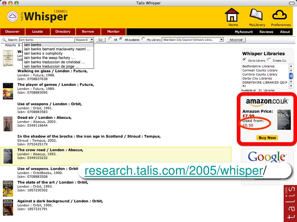
Task: Open the About menu item
Action: [285, 32]
